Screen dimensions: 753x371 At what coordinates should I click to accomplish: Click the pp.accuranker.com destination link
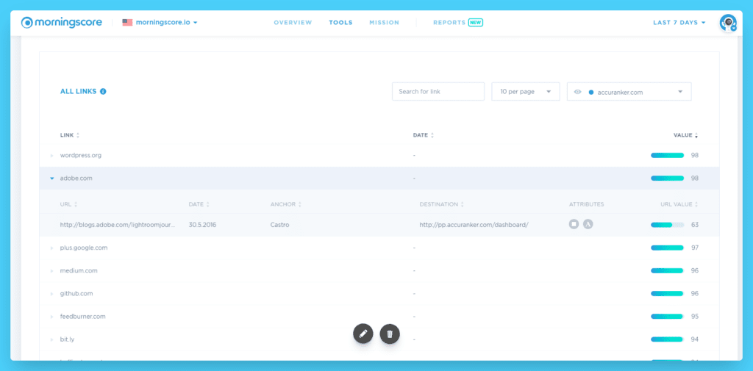(474, 225)
